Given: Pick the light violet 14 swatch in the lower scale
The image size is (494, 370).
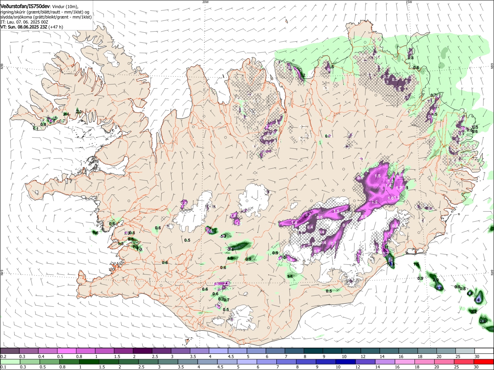Looking at the screenshot, I should 385,362.
